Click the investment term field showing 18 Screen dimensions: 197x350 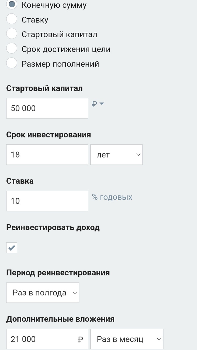[47, 155]
